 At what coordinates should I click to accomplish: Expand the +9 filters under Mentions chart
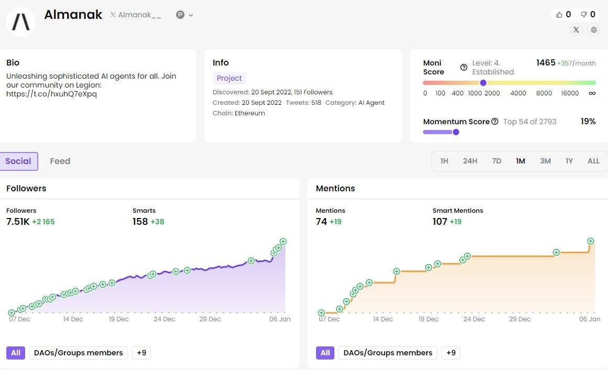[x=451, y=353]
